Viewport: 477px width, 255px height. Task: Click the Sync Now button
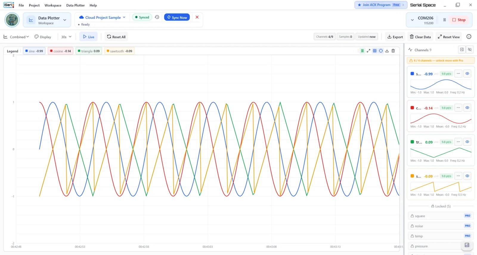pos(177,17)
